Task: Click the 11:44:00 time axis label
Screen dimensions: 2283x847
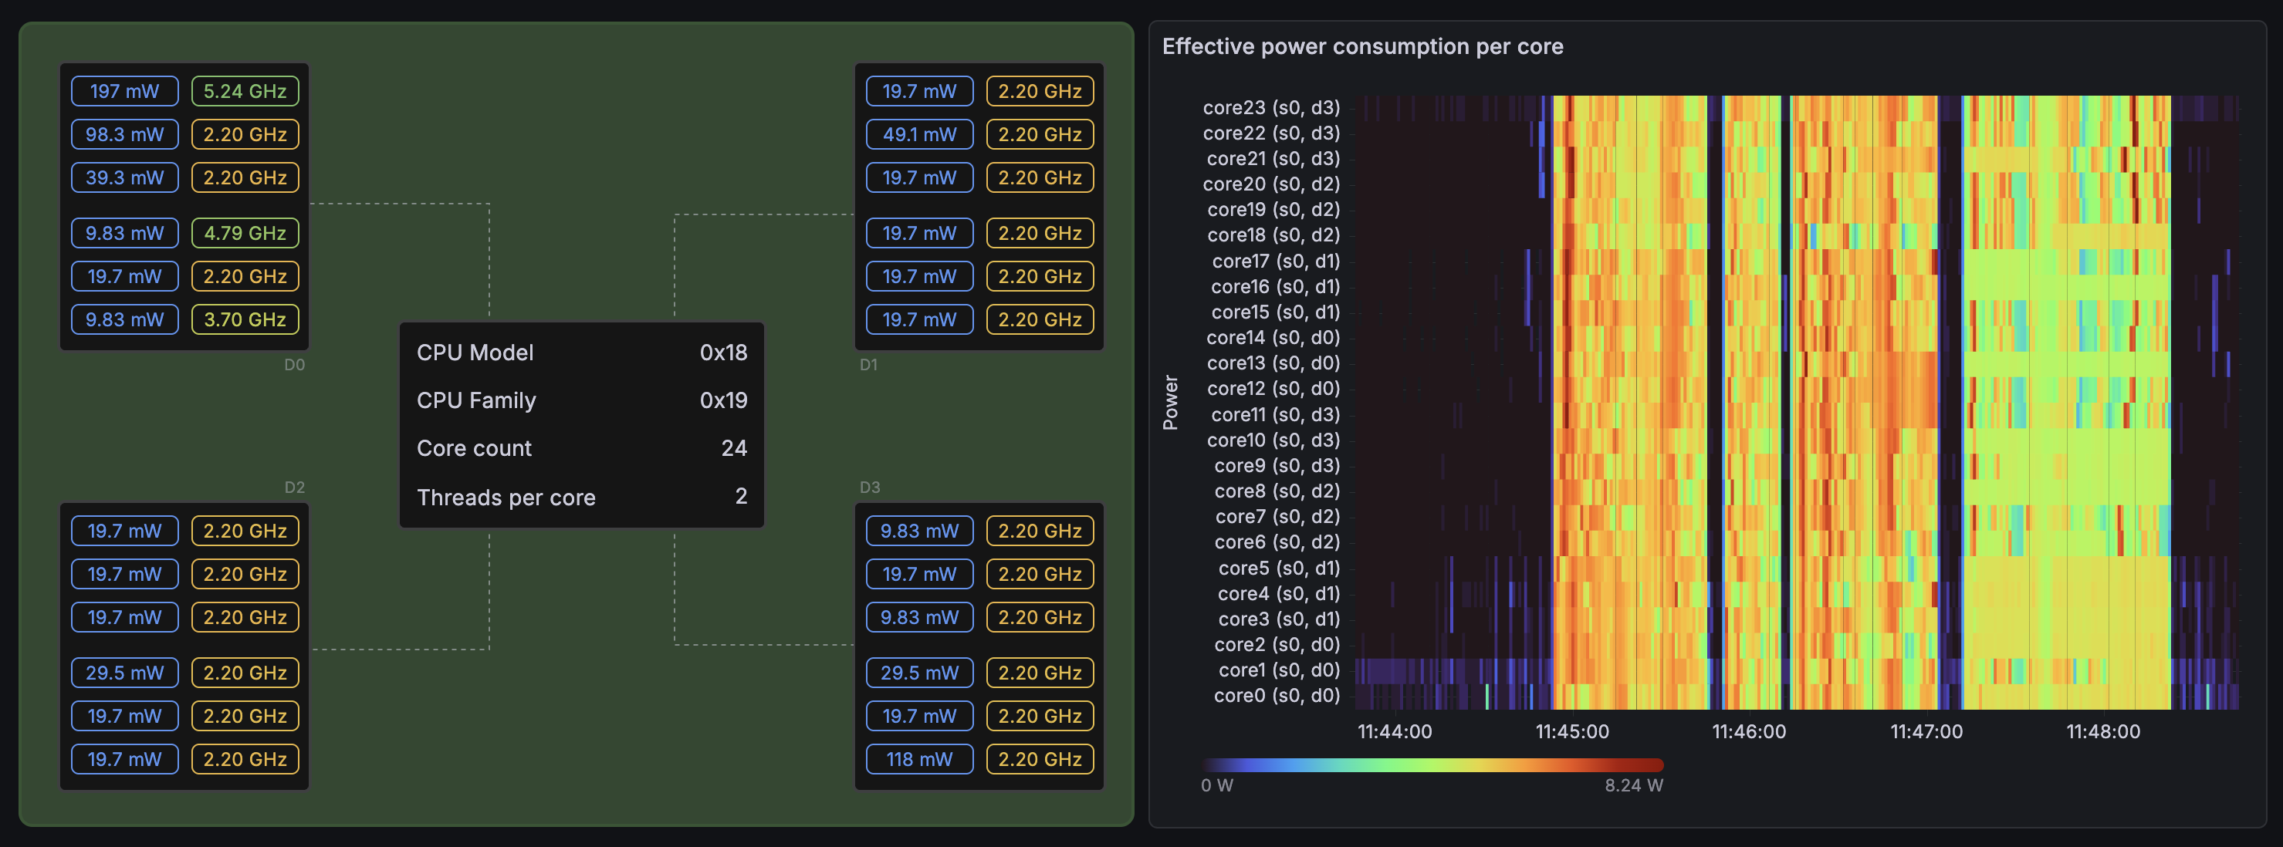Action: click(1394, 732)
